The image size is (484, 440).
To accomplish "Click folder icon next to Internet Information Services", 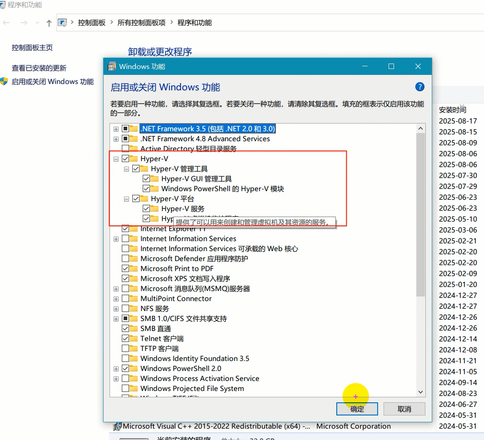I will [133, 238].
